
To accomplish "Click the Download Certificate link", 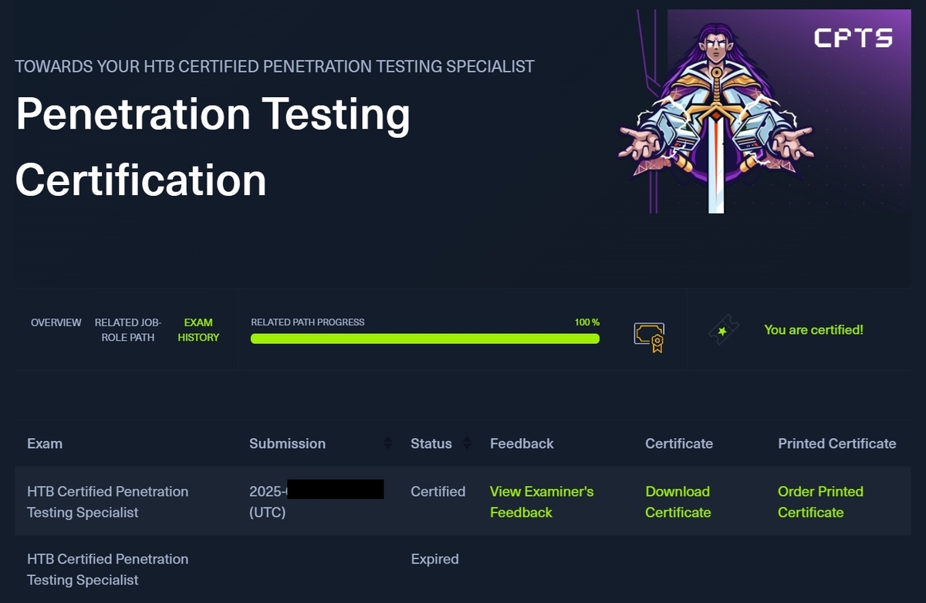I will coord(678,501).
